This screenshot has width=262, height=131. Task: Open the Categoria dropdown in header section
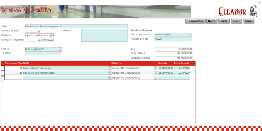coord(52,35)
